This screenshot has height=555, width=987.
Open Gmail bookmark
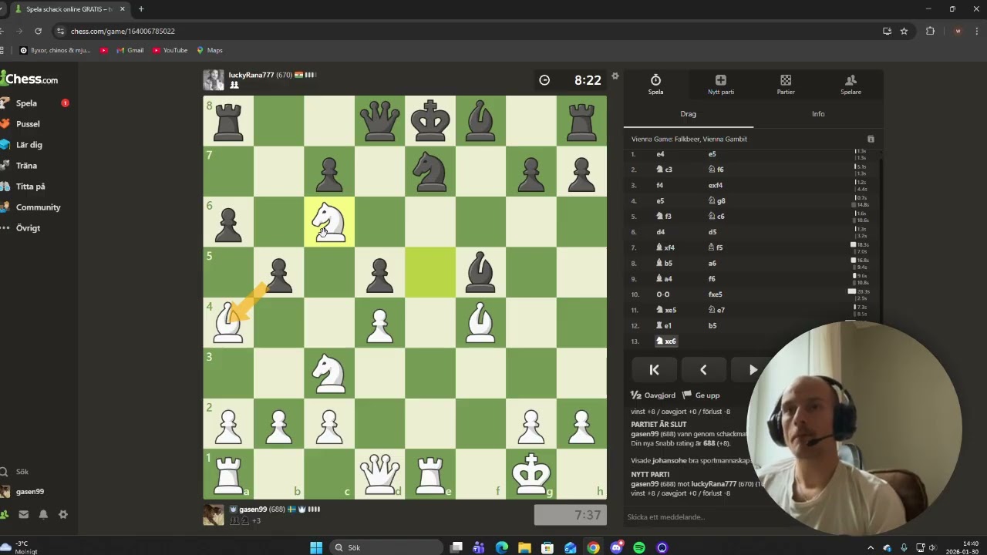(x=130, y=50)
